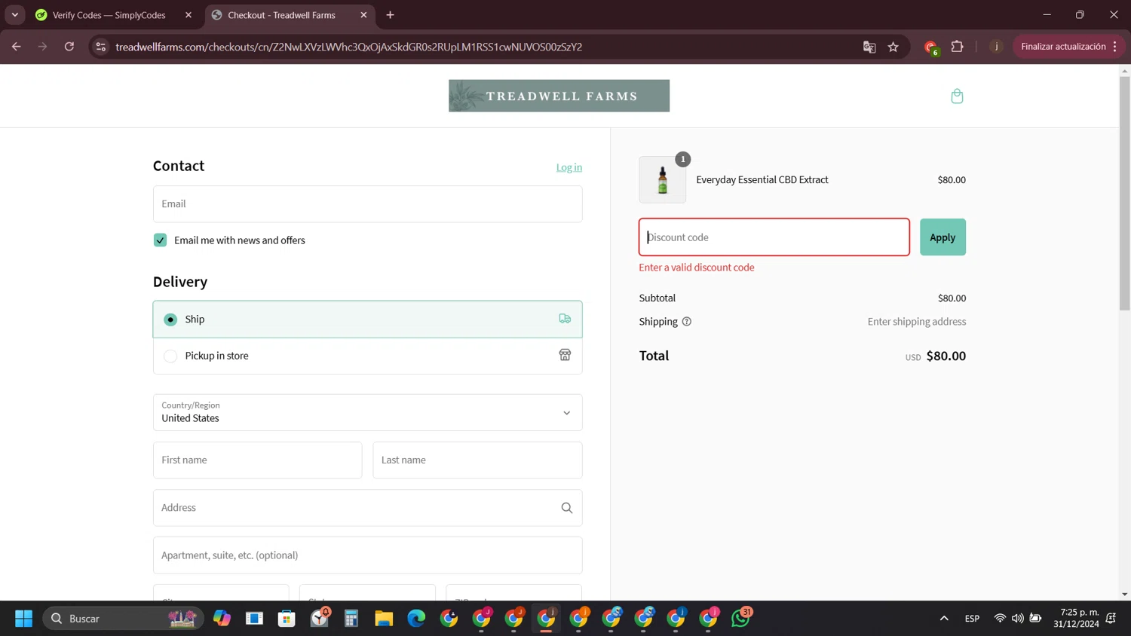The width and height of the screenshot is (1131, 636).
Task: Click the address search magnifier icon
Action: [567, 508]
